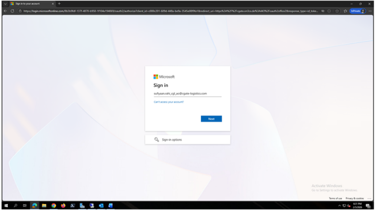Image resolution: width=375 pixels, height=210 pixels.
Task: Add this page to favorites
Action: (337, 11)
